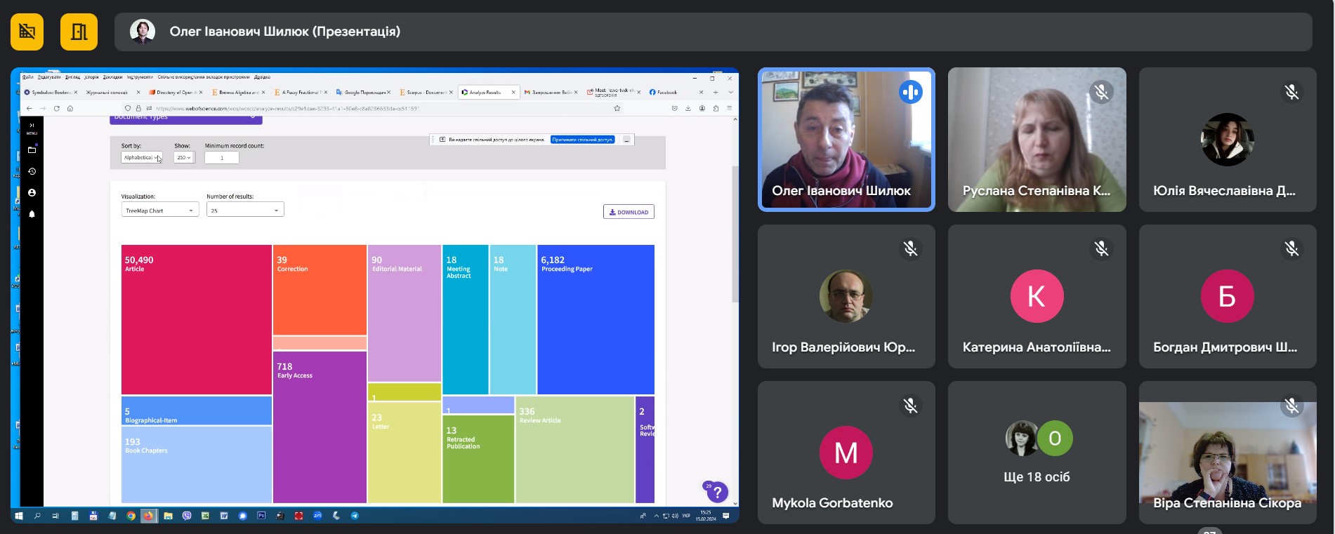Bookmark this page with the star icon
This screenshot has height=534, width=1335.
tap(617, 108)
